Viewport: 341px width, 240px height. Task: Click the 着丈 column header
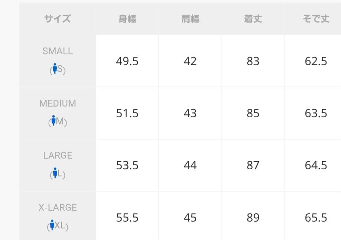253,19
